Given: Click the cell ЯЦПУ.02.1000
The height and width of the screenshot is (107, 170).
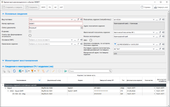Looking at the screenshot, I should 54,88.
